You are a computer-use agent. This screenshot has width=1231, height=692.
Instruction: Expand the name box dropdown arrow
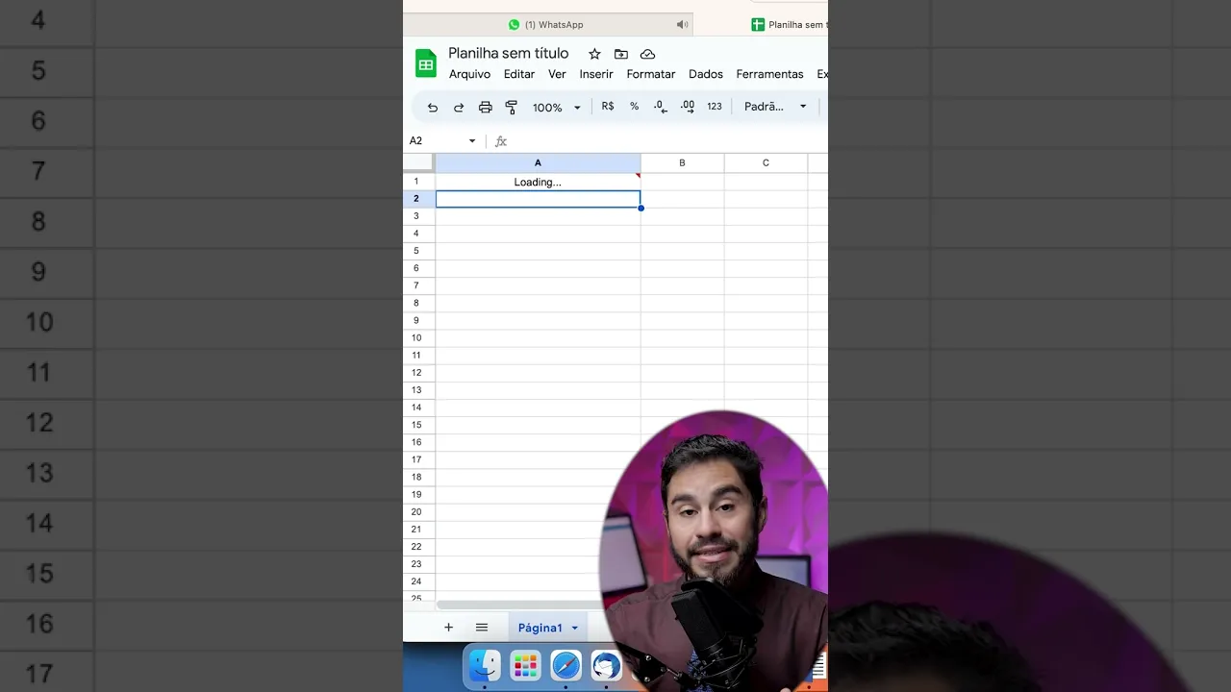coord(472,141)
